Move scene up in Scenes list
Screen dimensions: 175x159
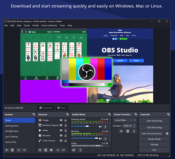click(19, 150)
